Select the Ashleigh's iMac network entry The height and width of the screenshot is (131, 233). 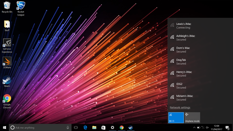(x=200, y=38)
